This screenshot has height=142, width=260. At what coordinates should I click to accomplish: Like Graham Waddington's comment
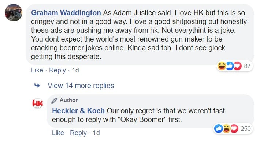[37, 70]
